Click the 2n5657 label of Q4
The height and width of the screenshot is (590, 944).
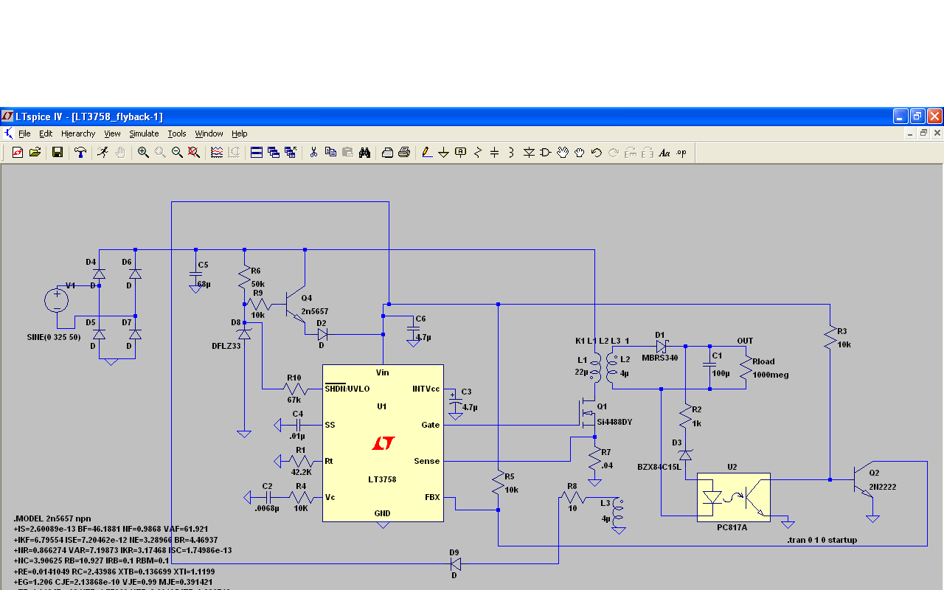tap(315, 311)
